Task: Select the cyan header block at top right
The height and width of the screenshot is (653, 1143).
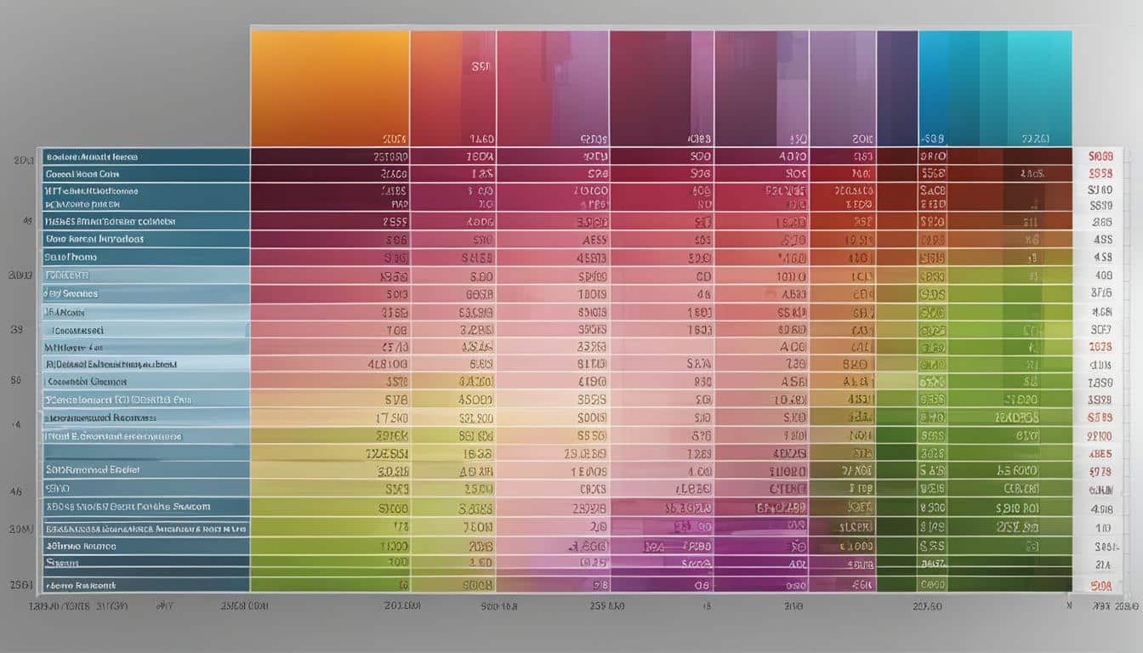Action: 995,88
